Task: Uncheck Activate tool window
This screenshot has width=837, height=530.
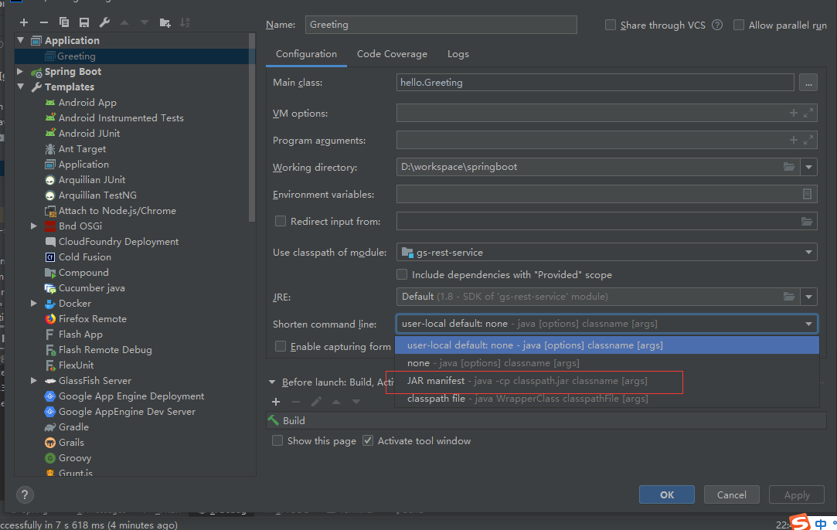Action: 368,441
